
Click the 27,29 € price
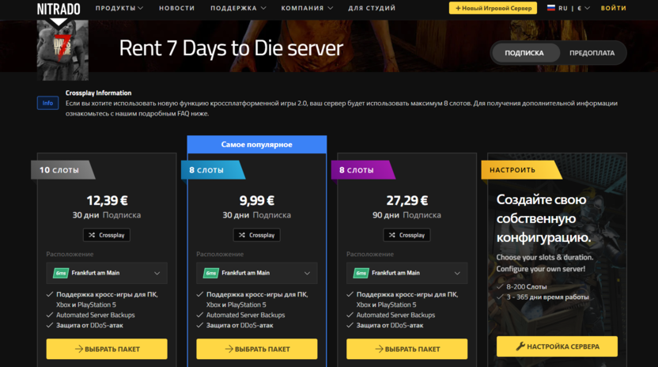(407, 201)
